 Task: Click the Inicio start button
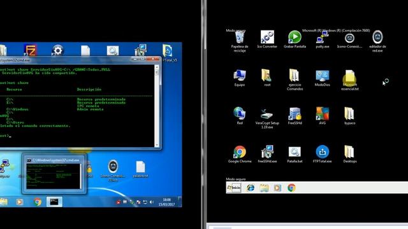[234, 188]
